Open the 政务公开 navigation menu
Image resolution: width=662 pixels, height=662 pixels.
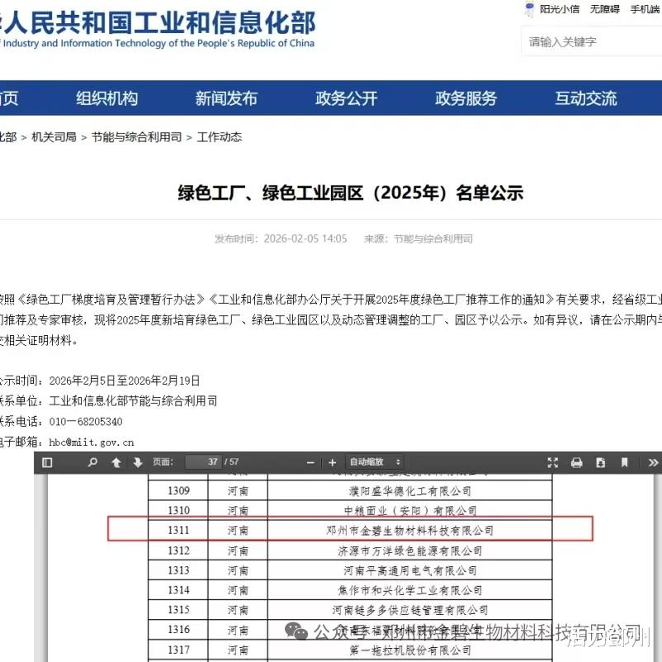346,98
